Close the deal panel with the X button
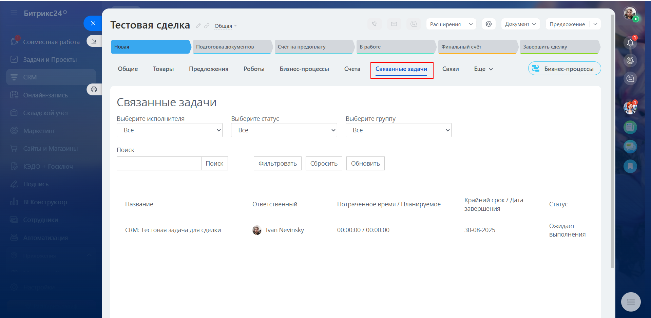 [93, 23]
